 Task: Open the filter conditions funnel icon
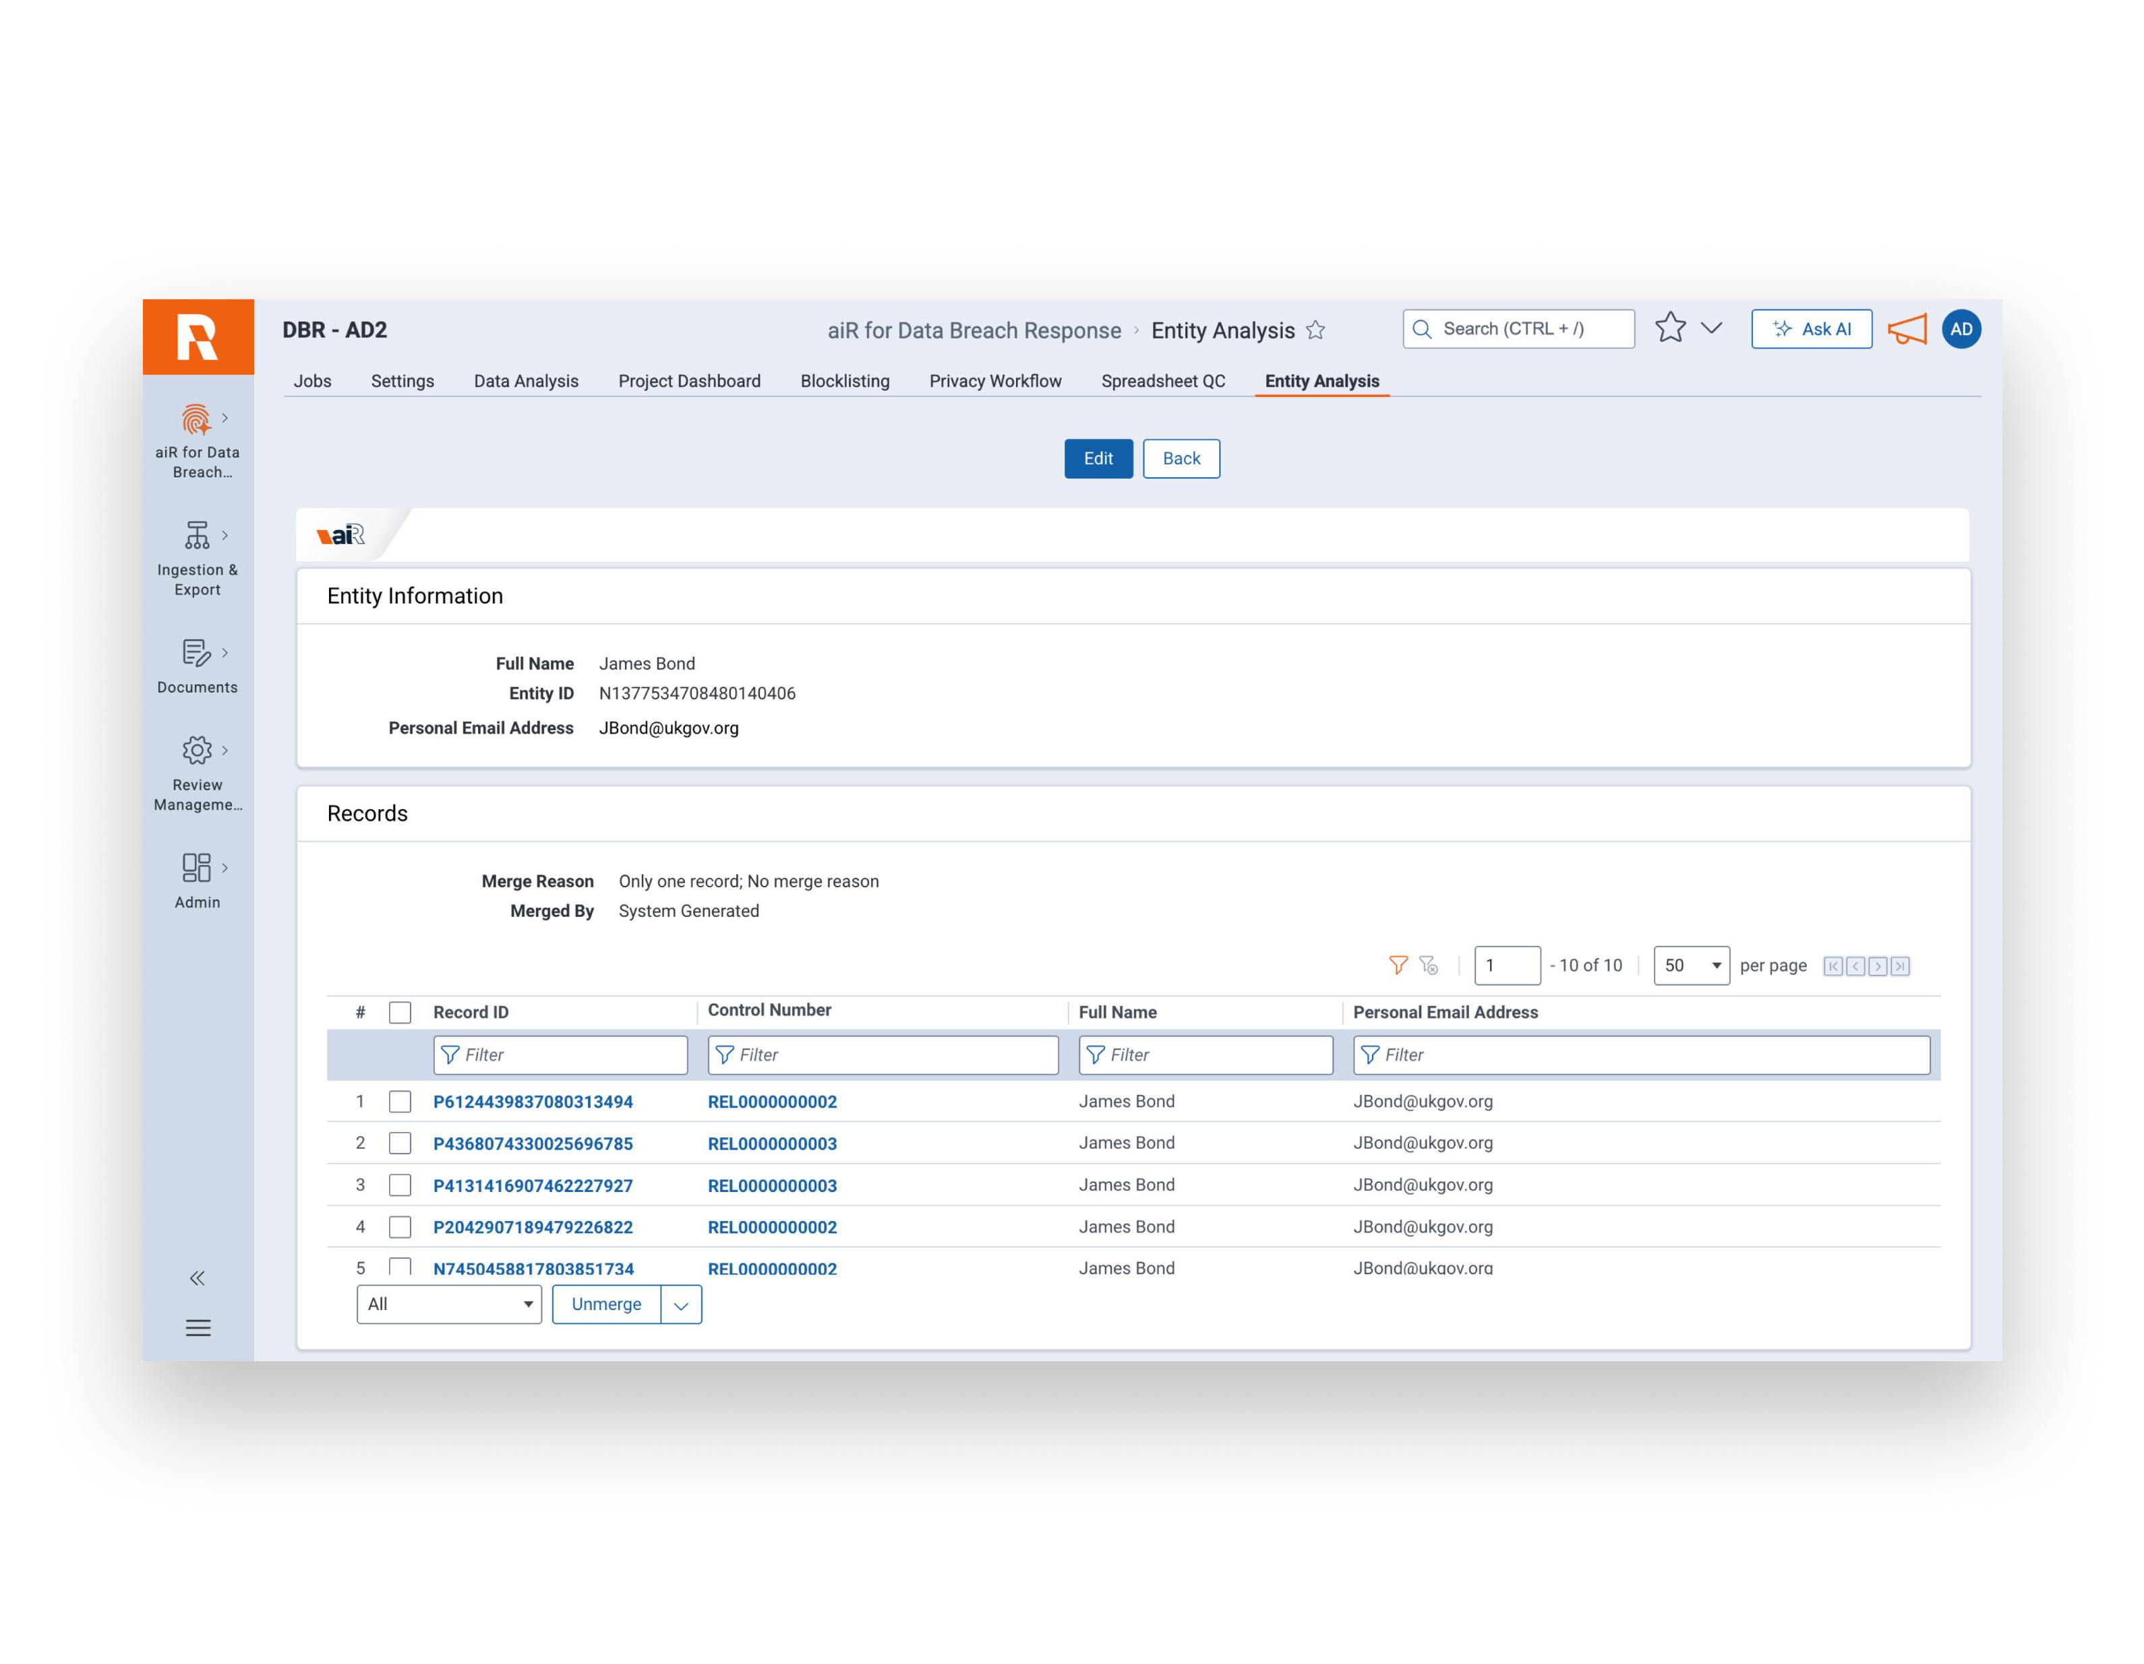pos(1398,965)
